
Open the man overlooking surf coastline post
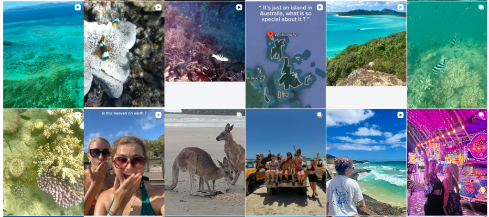[366, 167]
